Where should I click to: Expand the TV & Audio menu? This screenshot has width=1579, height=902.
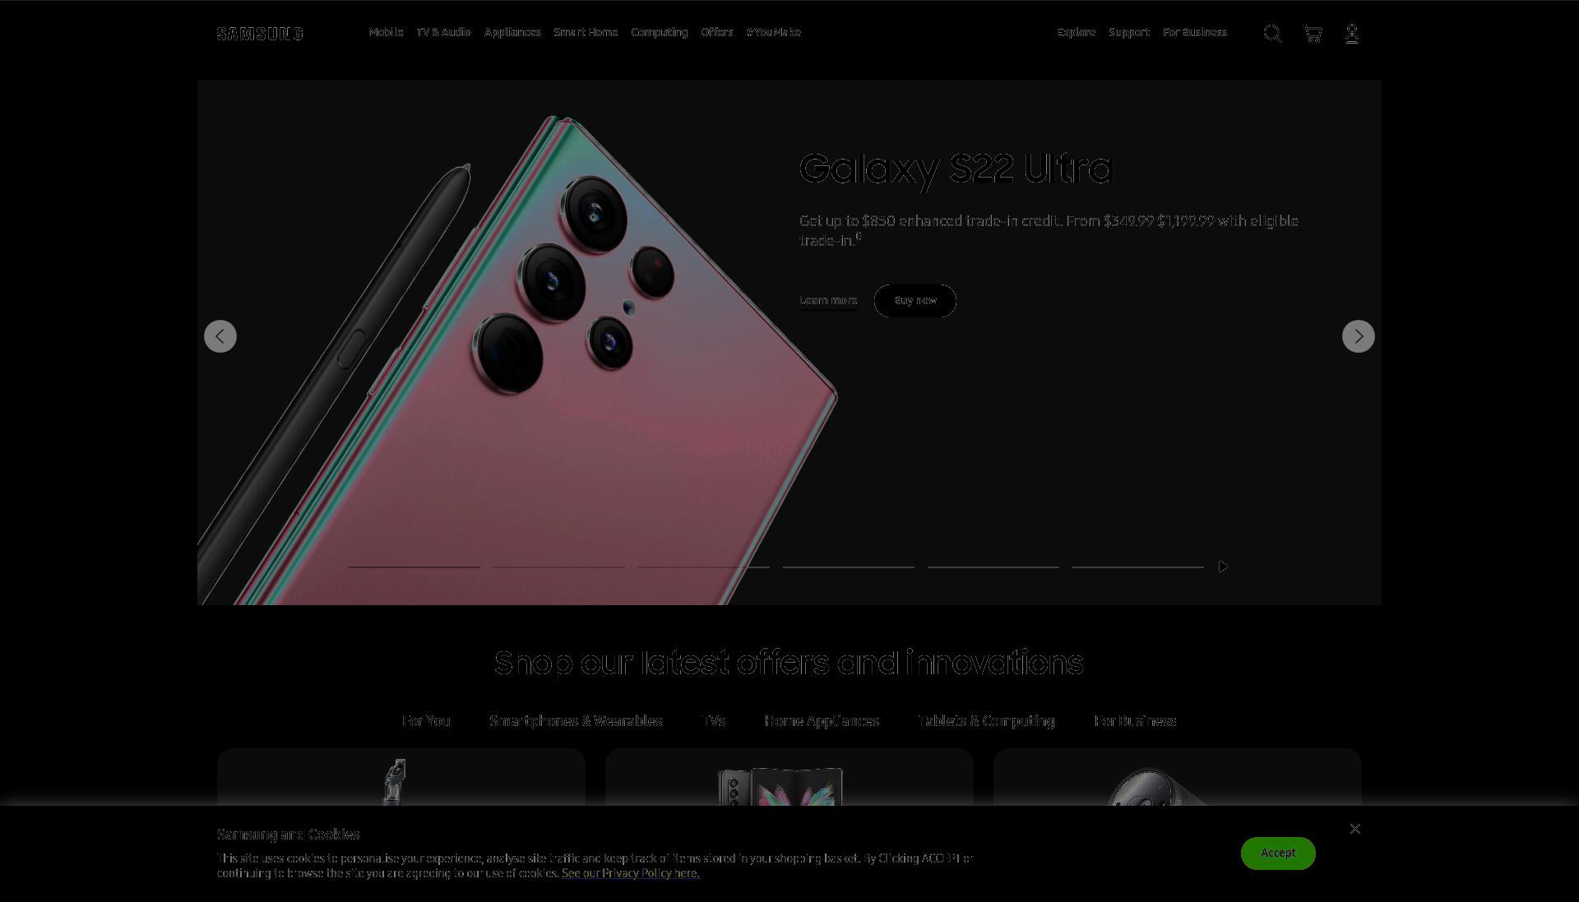tap(443, 32)
